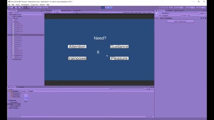Screen dimensions: 214x120
Task: Click the Pause button
Action: tap(107, 8)
